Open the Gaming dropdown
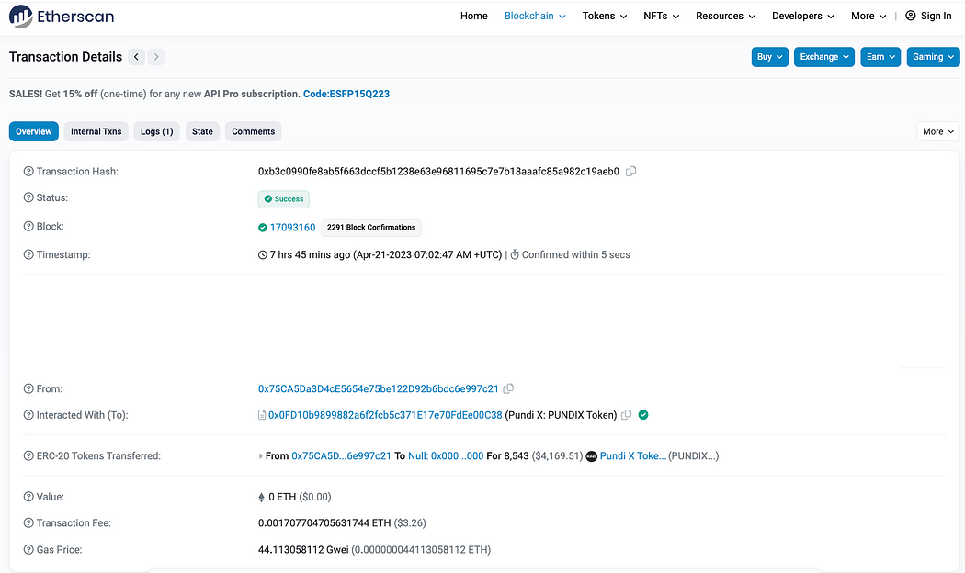Image resolution: width=965 pixels, height=573 pixels. tap(933, 57)
